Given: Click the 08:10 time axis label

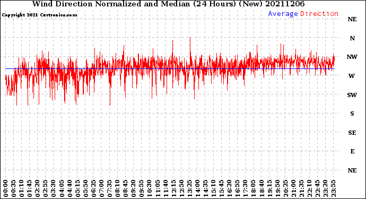Looking at the screenshot, I should point(117,188).
